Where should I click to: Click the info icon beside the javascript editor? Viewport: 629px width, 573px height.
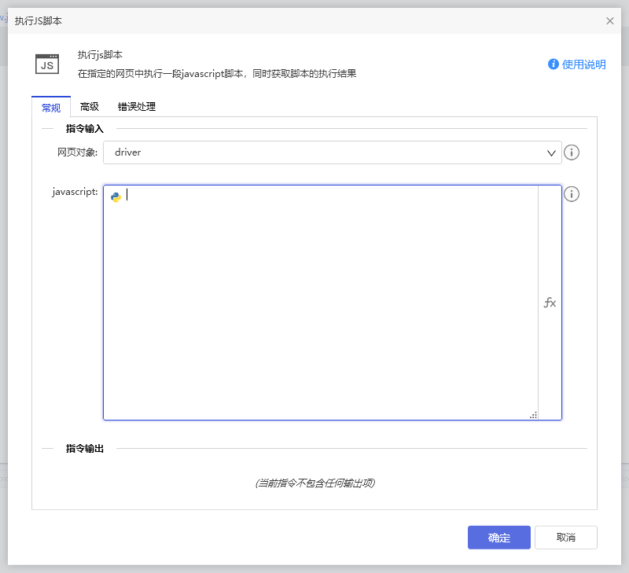(x=572, y=194)
